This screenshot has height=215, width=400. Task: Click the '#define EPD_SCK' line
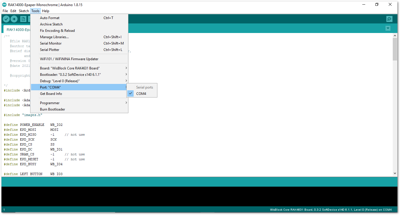[x=30, y=140]
